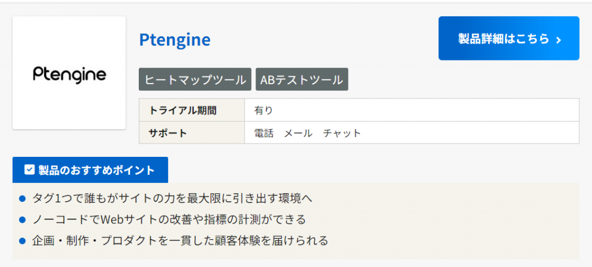The image size is (592, 267).
Task: Click the サポート row label
Action: click(168, 133)
